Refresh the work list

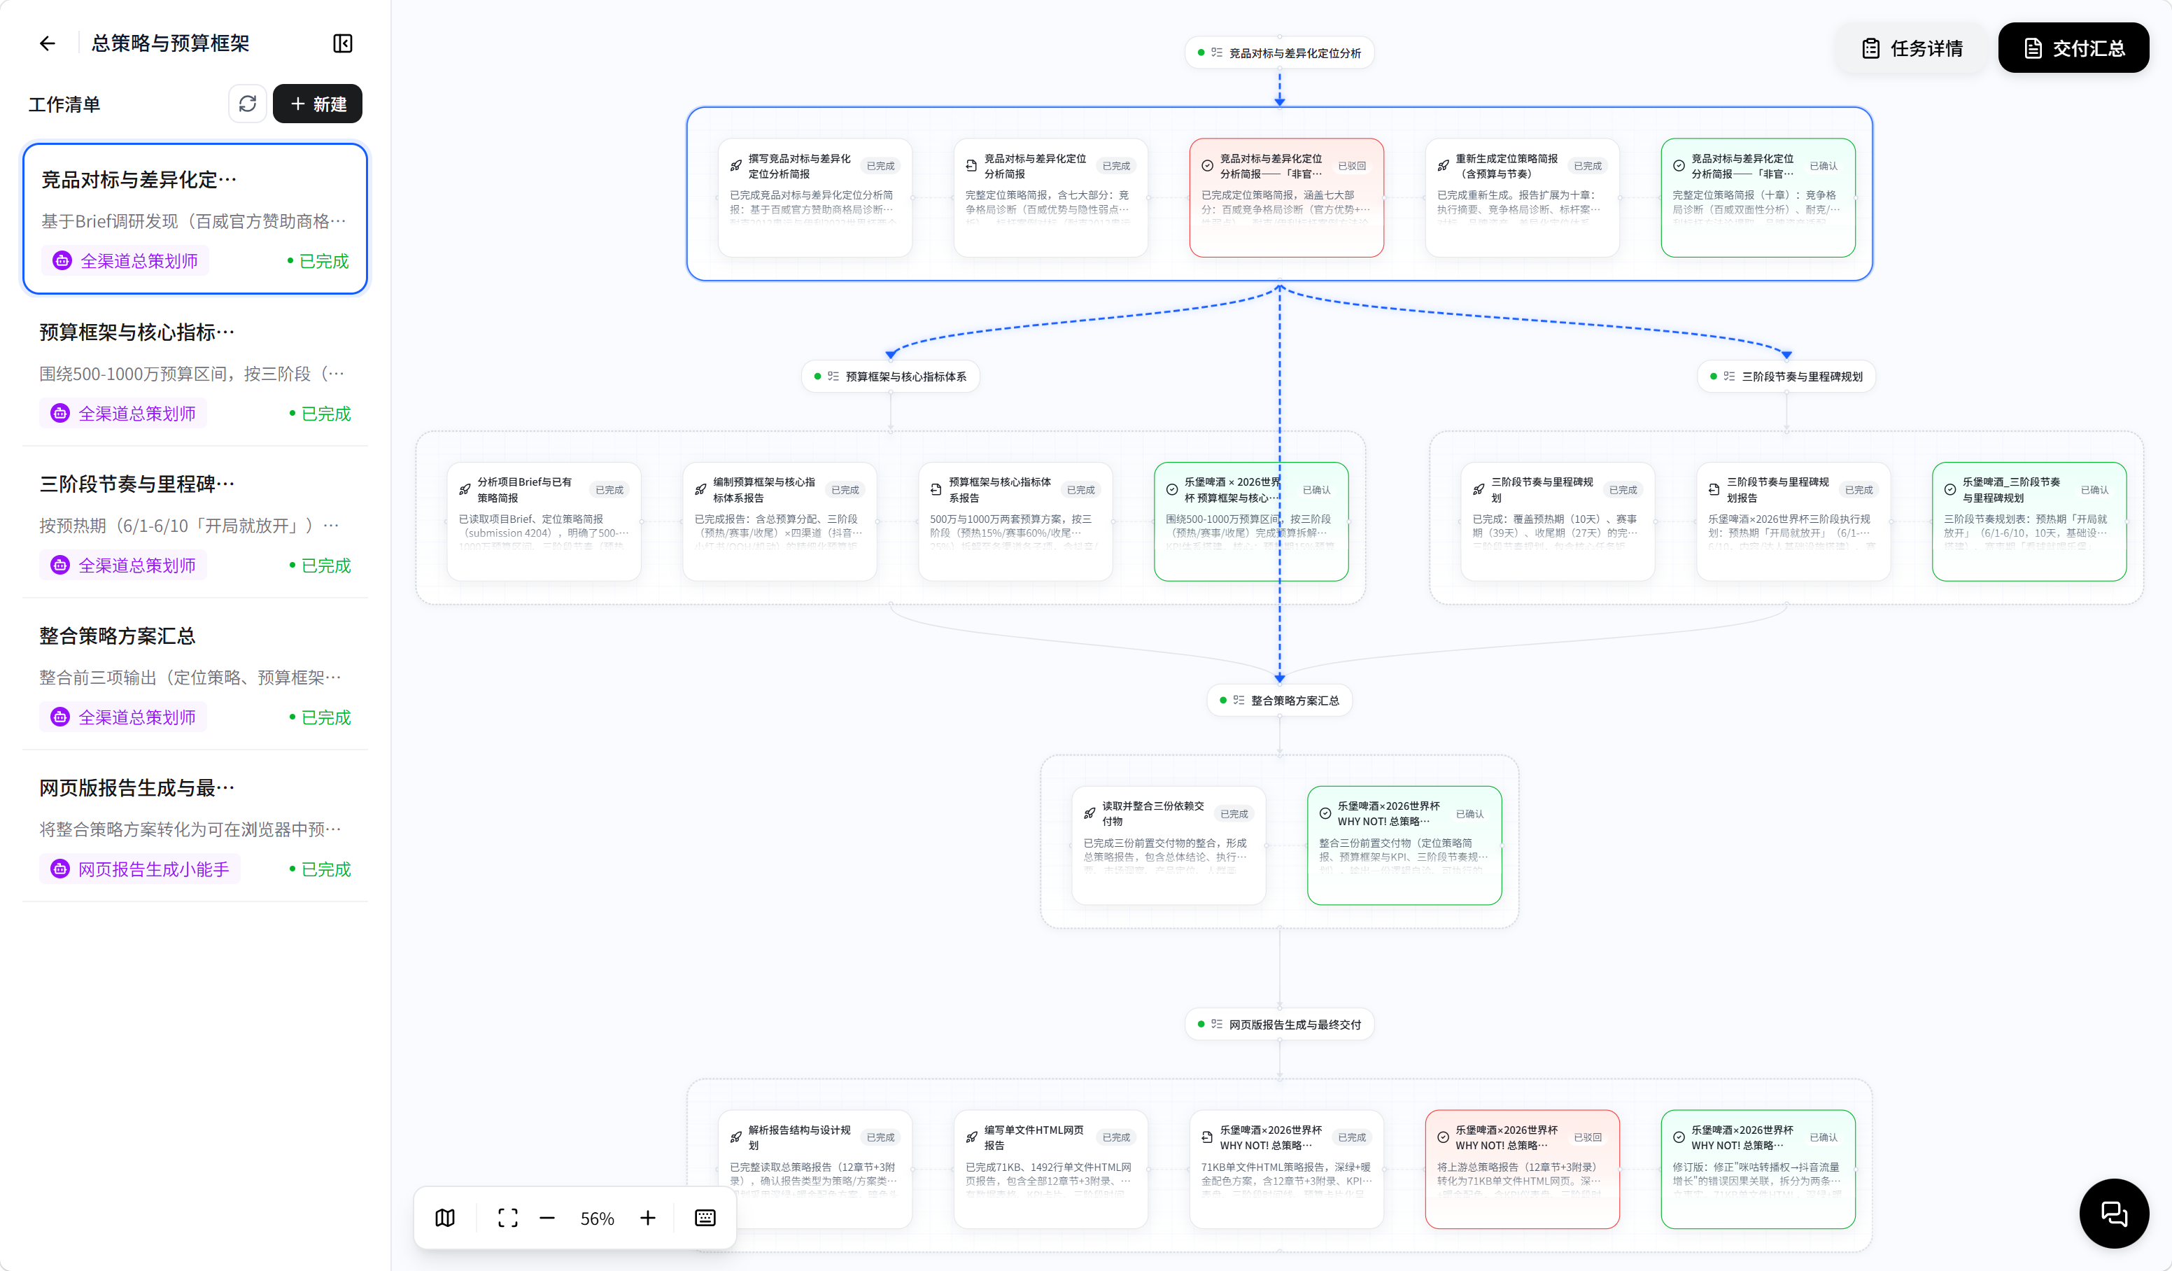tap(248, 104)
